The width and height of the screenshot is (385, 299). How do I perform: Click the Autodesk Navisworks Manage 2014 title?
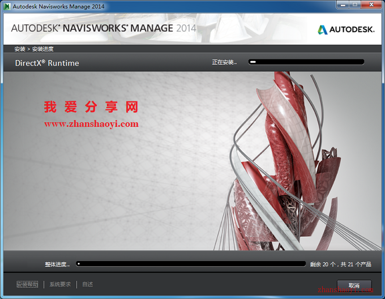click(x=58, y=7)
